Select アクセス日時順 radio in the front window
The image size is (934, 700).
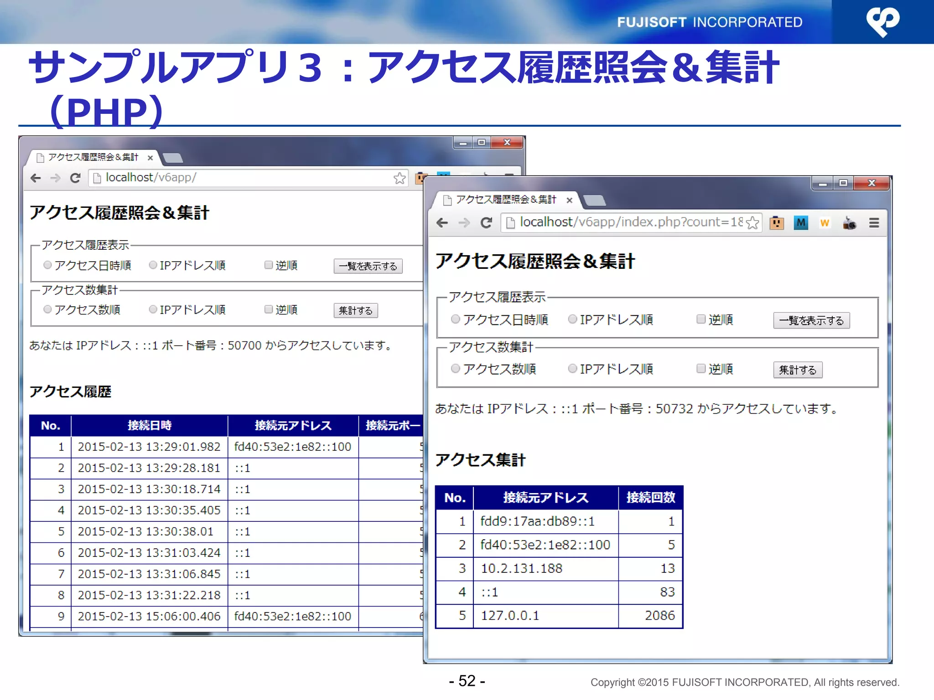(455, 319)
